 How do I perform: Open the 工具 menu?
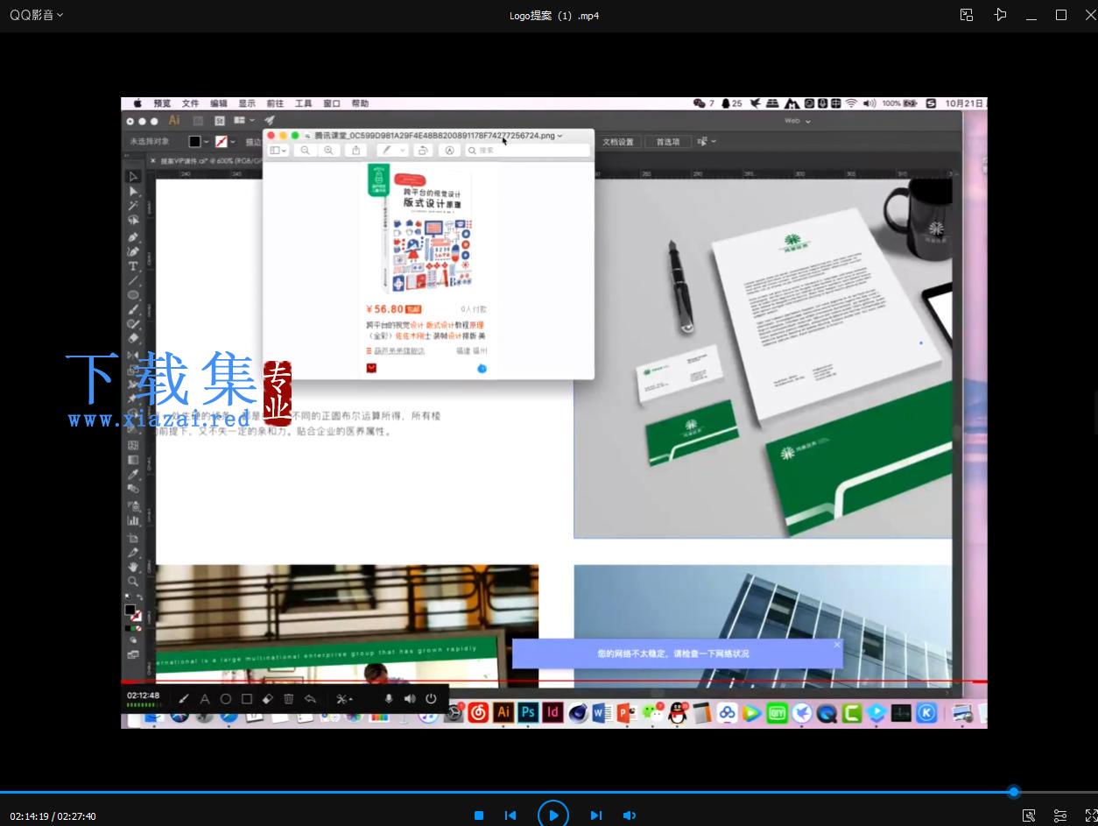click(x=303, y=103)
